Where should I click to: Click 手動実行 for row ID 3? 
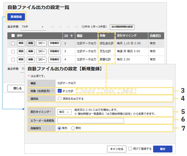pyautogui.click(x=54, y=51)
